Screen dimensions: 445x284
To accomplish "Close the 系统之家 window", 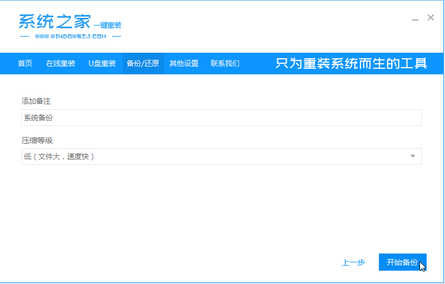I will click(431, 18).
